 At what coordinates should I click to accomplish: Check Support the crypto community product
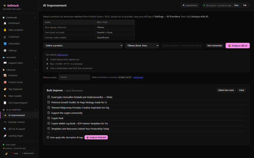[x=49, y=113]
